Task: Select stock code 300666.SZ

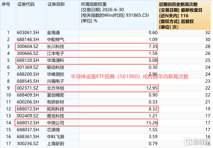Action: (28, 54)
